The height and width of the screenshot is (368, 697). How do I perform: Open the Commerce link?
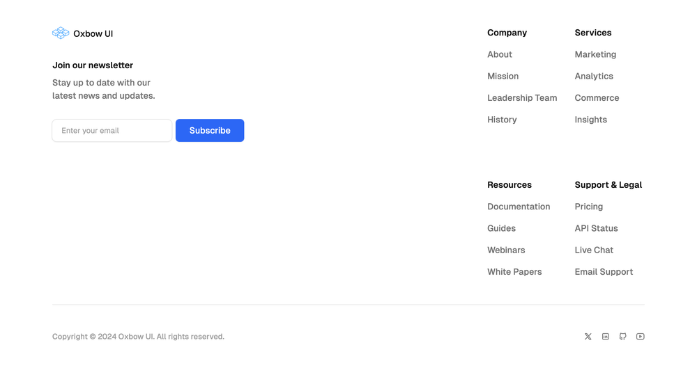pyautogui.click(x=597, y=98)
